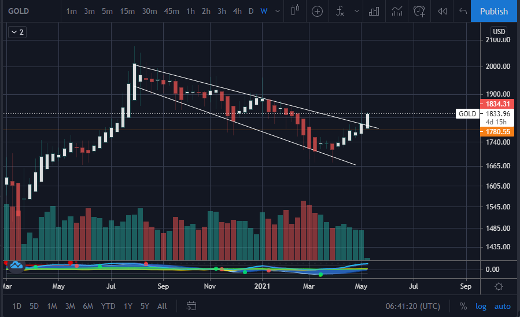Open the Indicators fx menu
The image size is (520, 317).
pos(340,11)
